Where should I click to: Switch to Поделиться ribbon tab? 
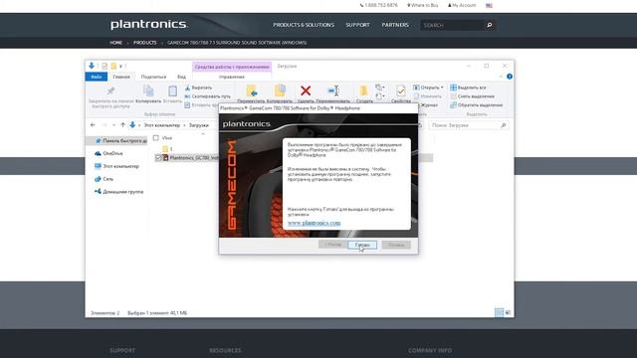click(x=153, y=77)
